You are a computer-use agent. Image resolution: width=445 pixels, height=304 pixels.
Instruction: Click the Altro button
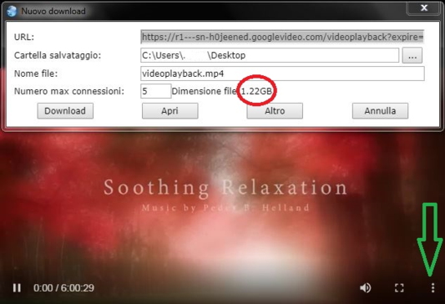tap(275, 111)
